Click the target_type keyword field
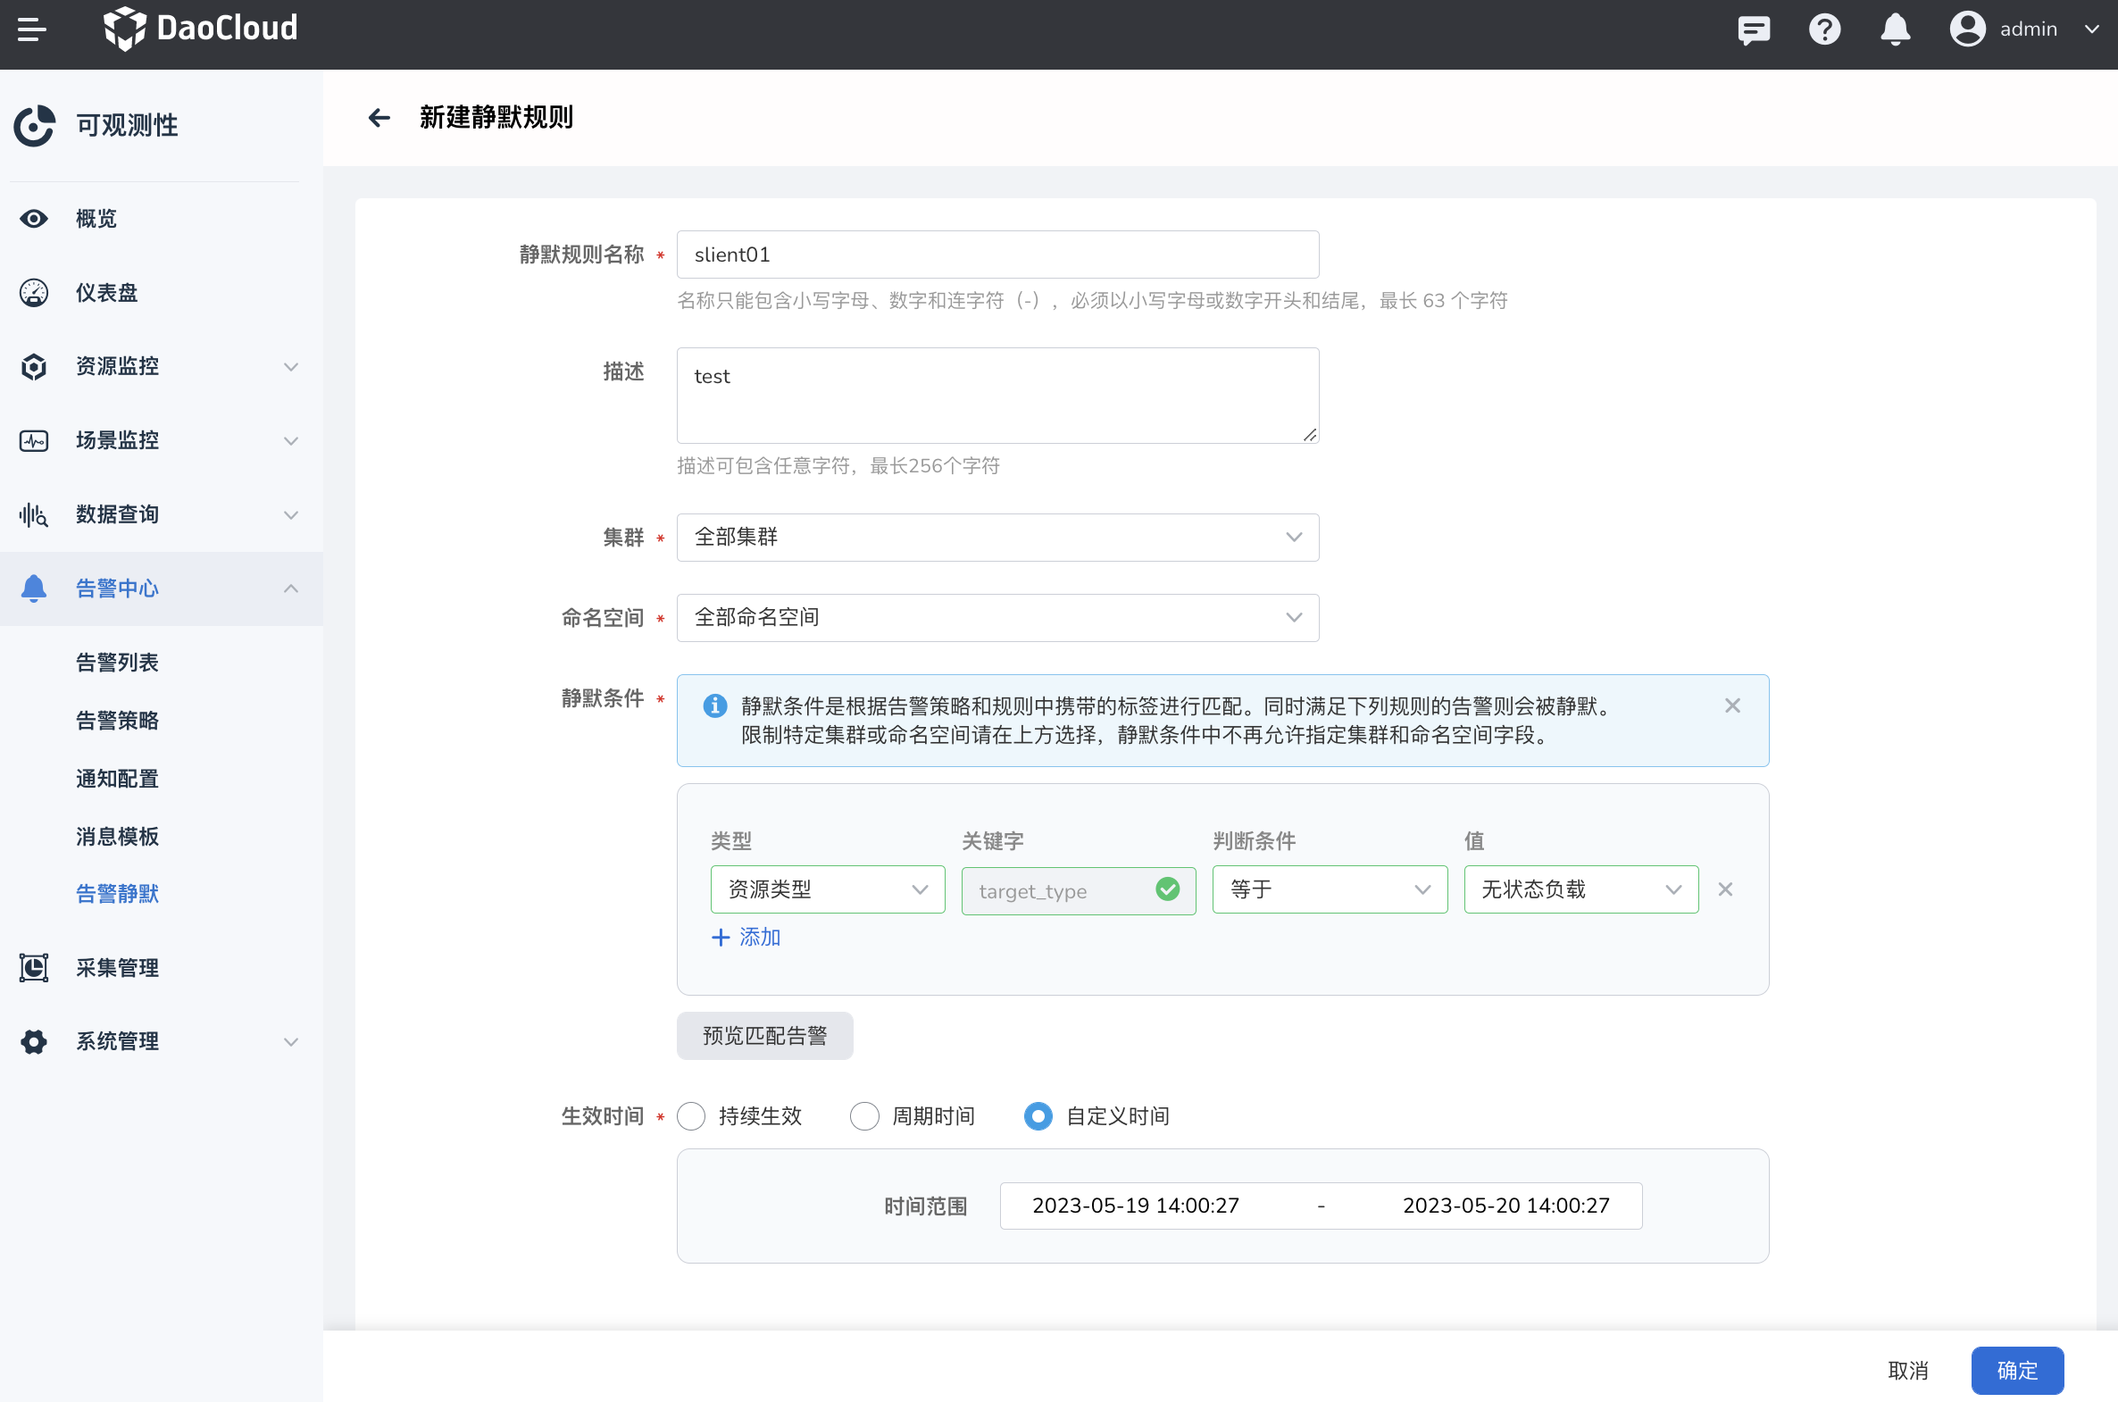Viewport: 2118px width, 1402px height. 1080,890
